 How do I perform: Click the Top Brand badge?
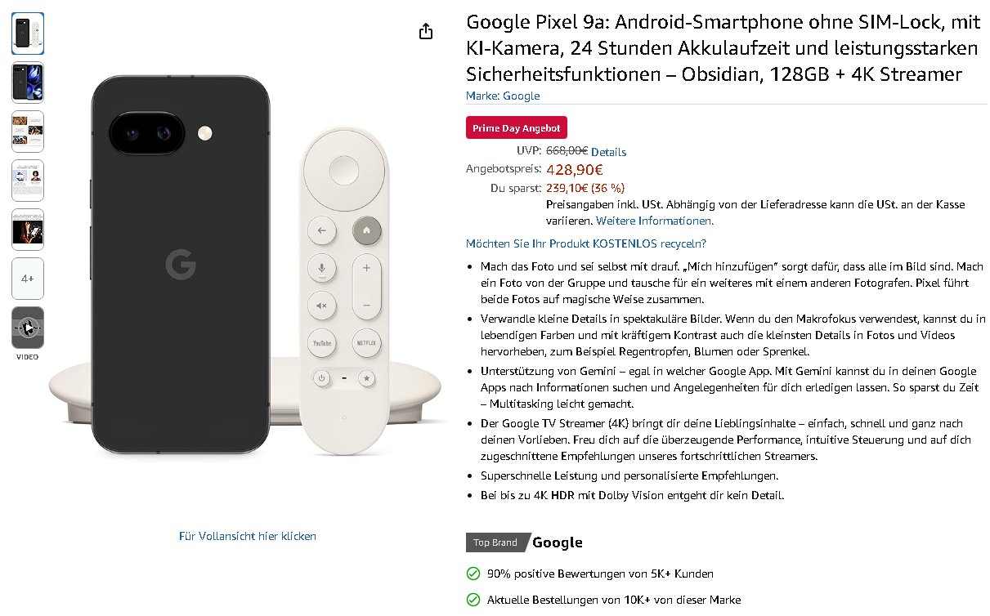(495, 542)
